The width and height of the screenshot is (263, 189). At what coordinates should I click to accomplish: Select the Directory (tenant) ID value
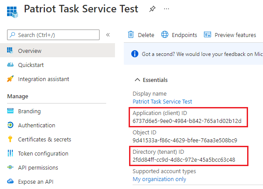click(x=184, y=159)
